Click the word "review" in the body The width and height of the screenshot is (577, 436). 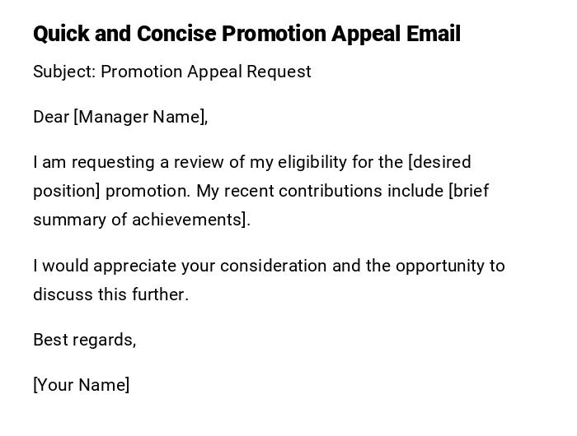176,162
